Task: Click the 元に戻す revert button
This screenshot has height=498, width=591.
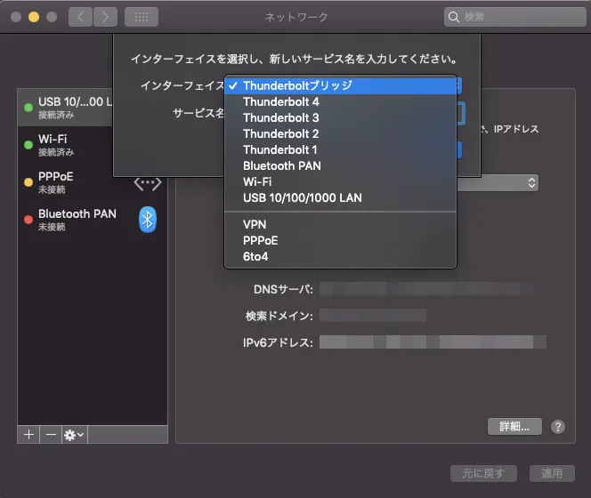Action: (x=483, y=473)
